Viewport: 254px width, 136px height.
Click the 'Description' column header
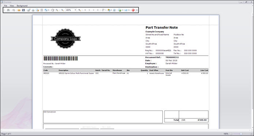coord(63,71)
